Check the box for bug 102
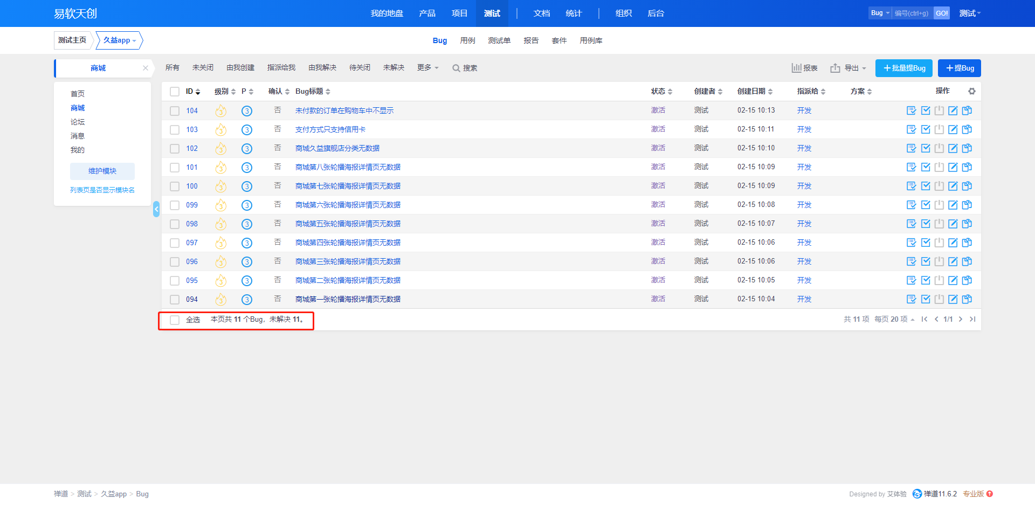 pos(175,149)
